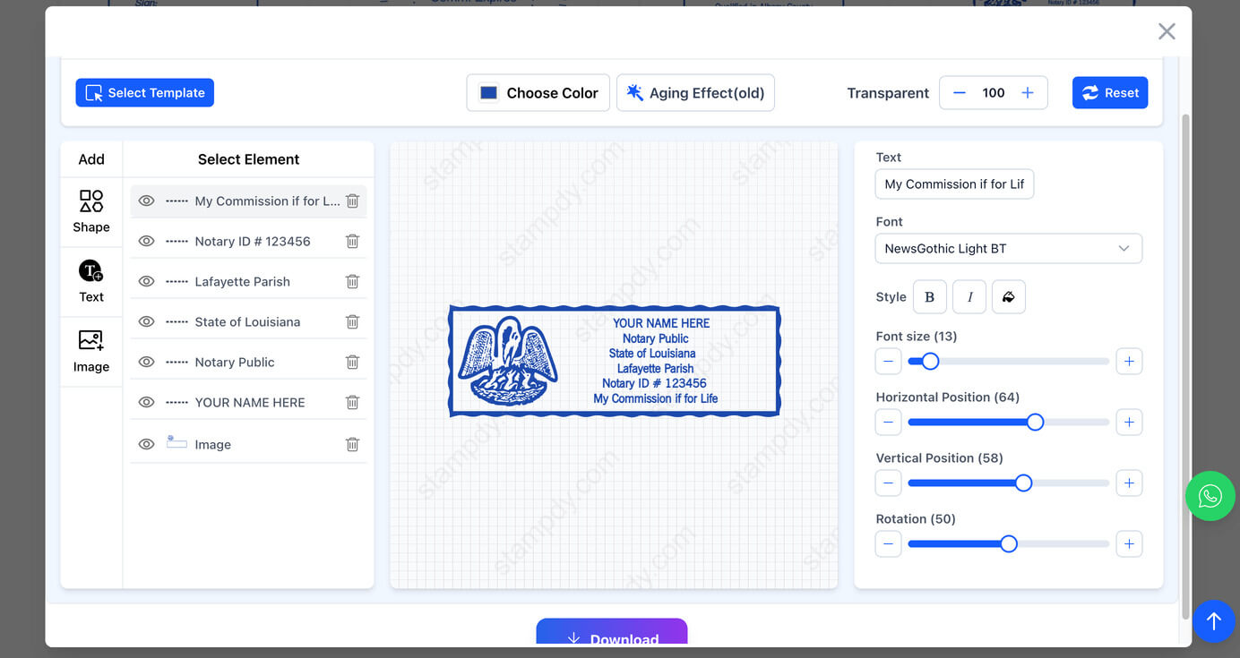
Task: Click the Download button
Action: click(612, 637)
